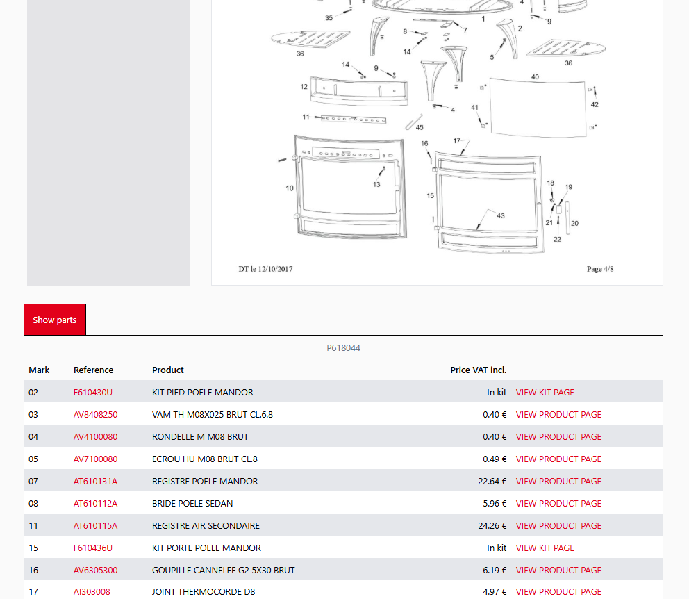Open reference link AV8408250
The image size is (689, 599).
(95, 414)
